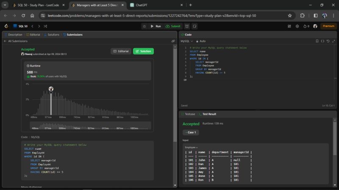This screenshot has width=339, height=190.
Task: Go to next problem with right arrow
Action: click(x=39, y=26)
